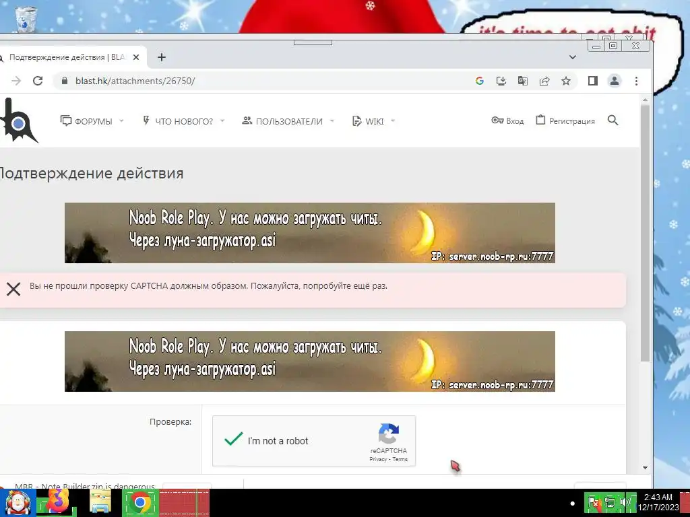Click the volume speaker tray icon
Viewport: 690px width, 517px height.
pyautogui.click(x=625, y=502)
